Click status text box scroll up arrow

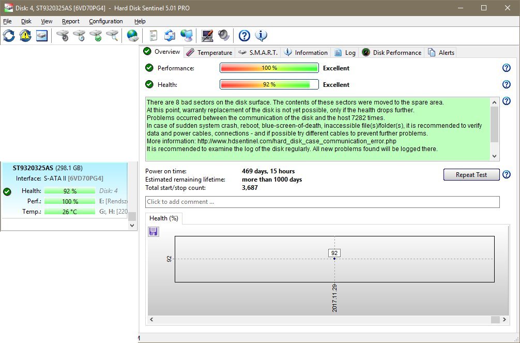494,102
